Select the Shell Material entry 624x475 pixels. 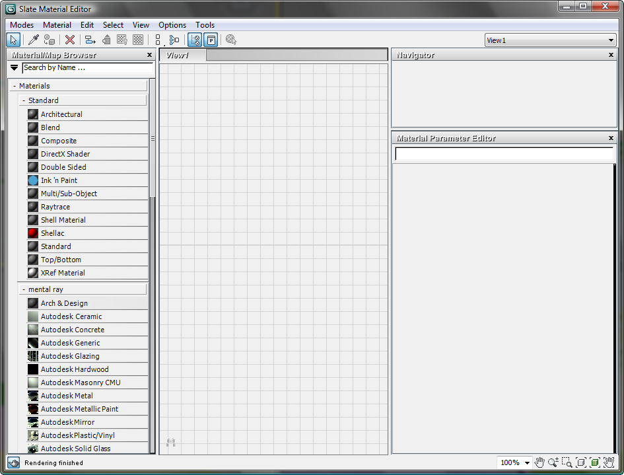tap(87, 220)
